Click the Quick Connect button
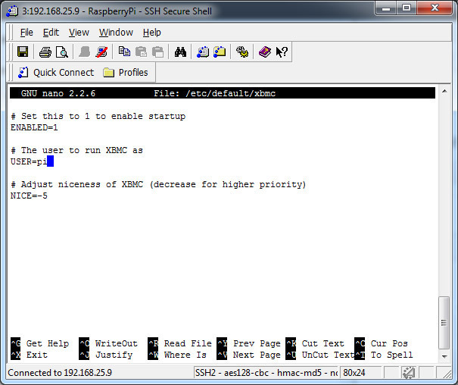This screenshot has height=385, width=458. [56, 73]
